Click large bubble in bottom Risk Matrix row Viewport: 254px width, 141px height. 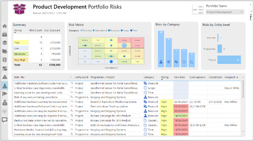click(111, 62)
